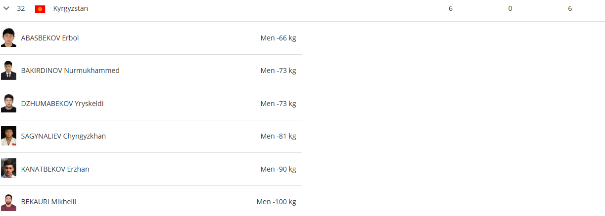Click SAGYNALIEV Chyngyzkhan's profile photo
This screenshot has width=605, height=216.
[x=8, y=136]
